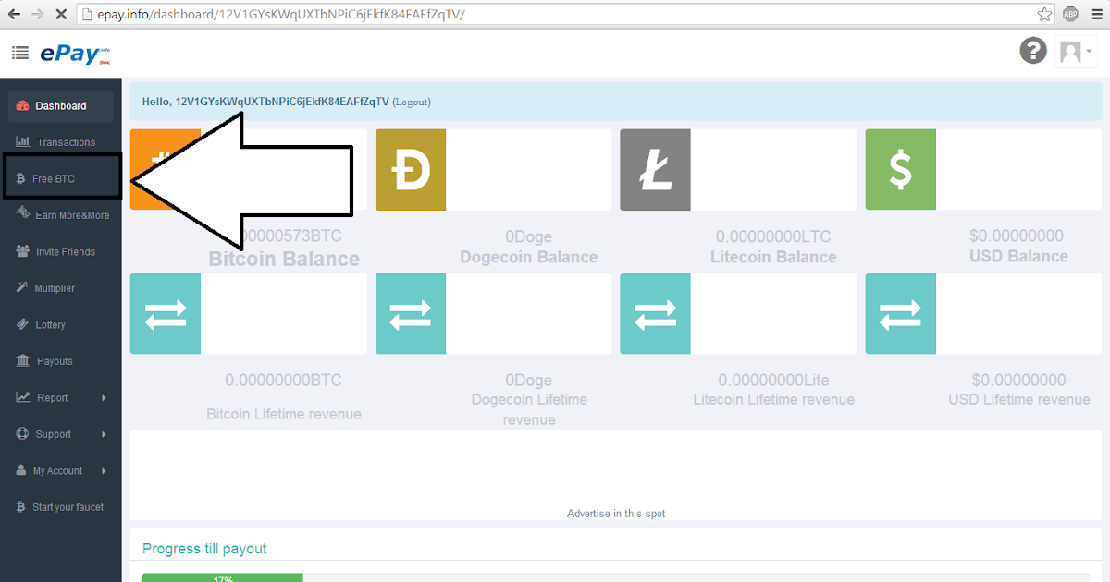
Task: Open Free BTC in the sidebar
Action: (61, 178)
